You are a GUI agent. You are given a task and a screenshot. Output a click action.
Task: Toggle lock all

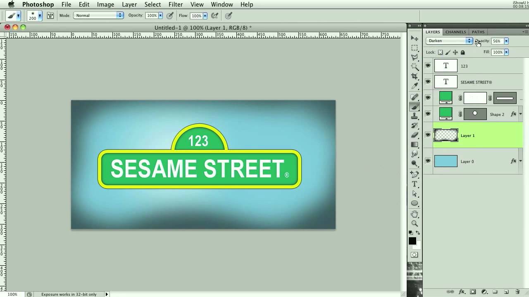(x=462, y=52)
